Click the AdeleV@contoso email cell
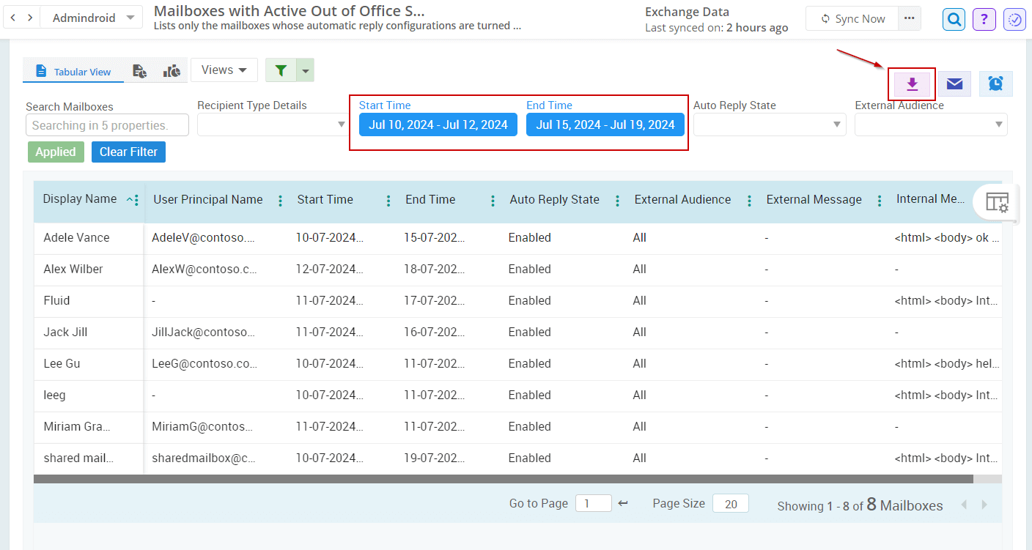The image size is (1032, 550). click(x=204, y=237)
